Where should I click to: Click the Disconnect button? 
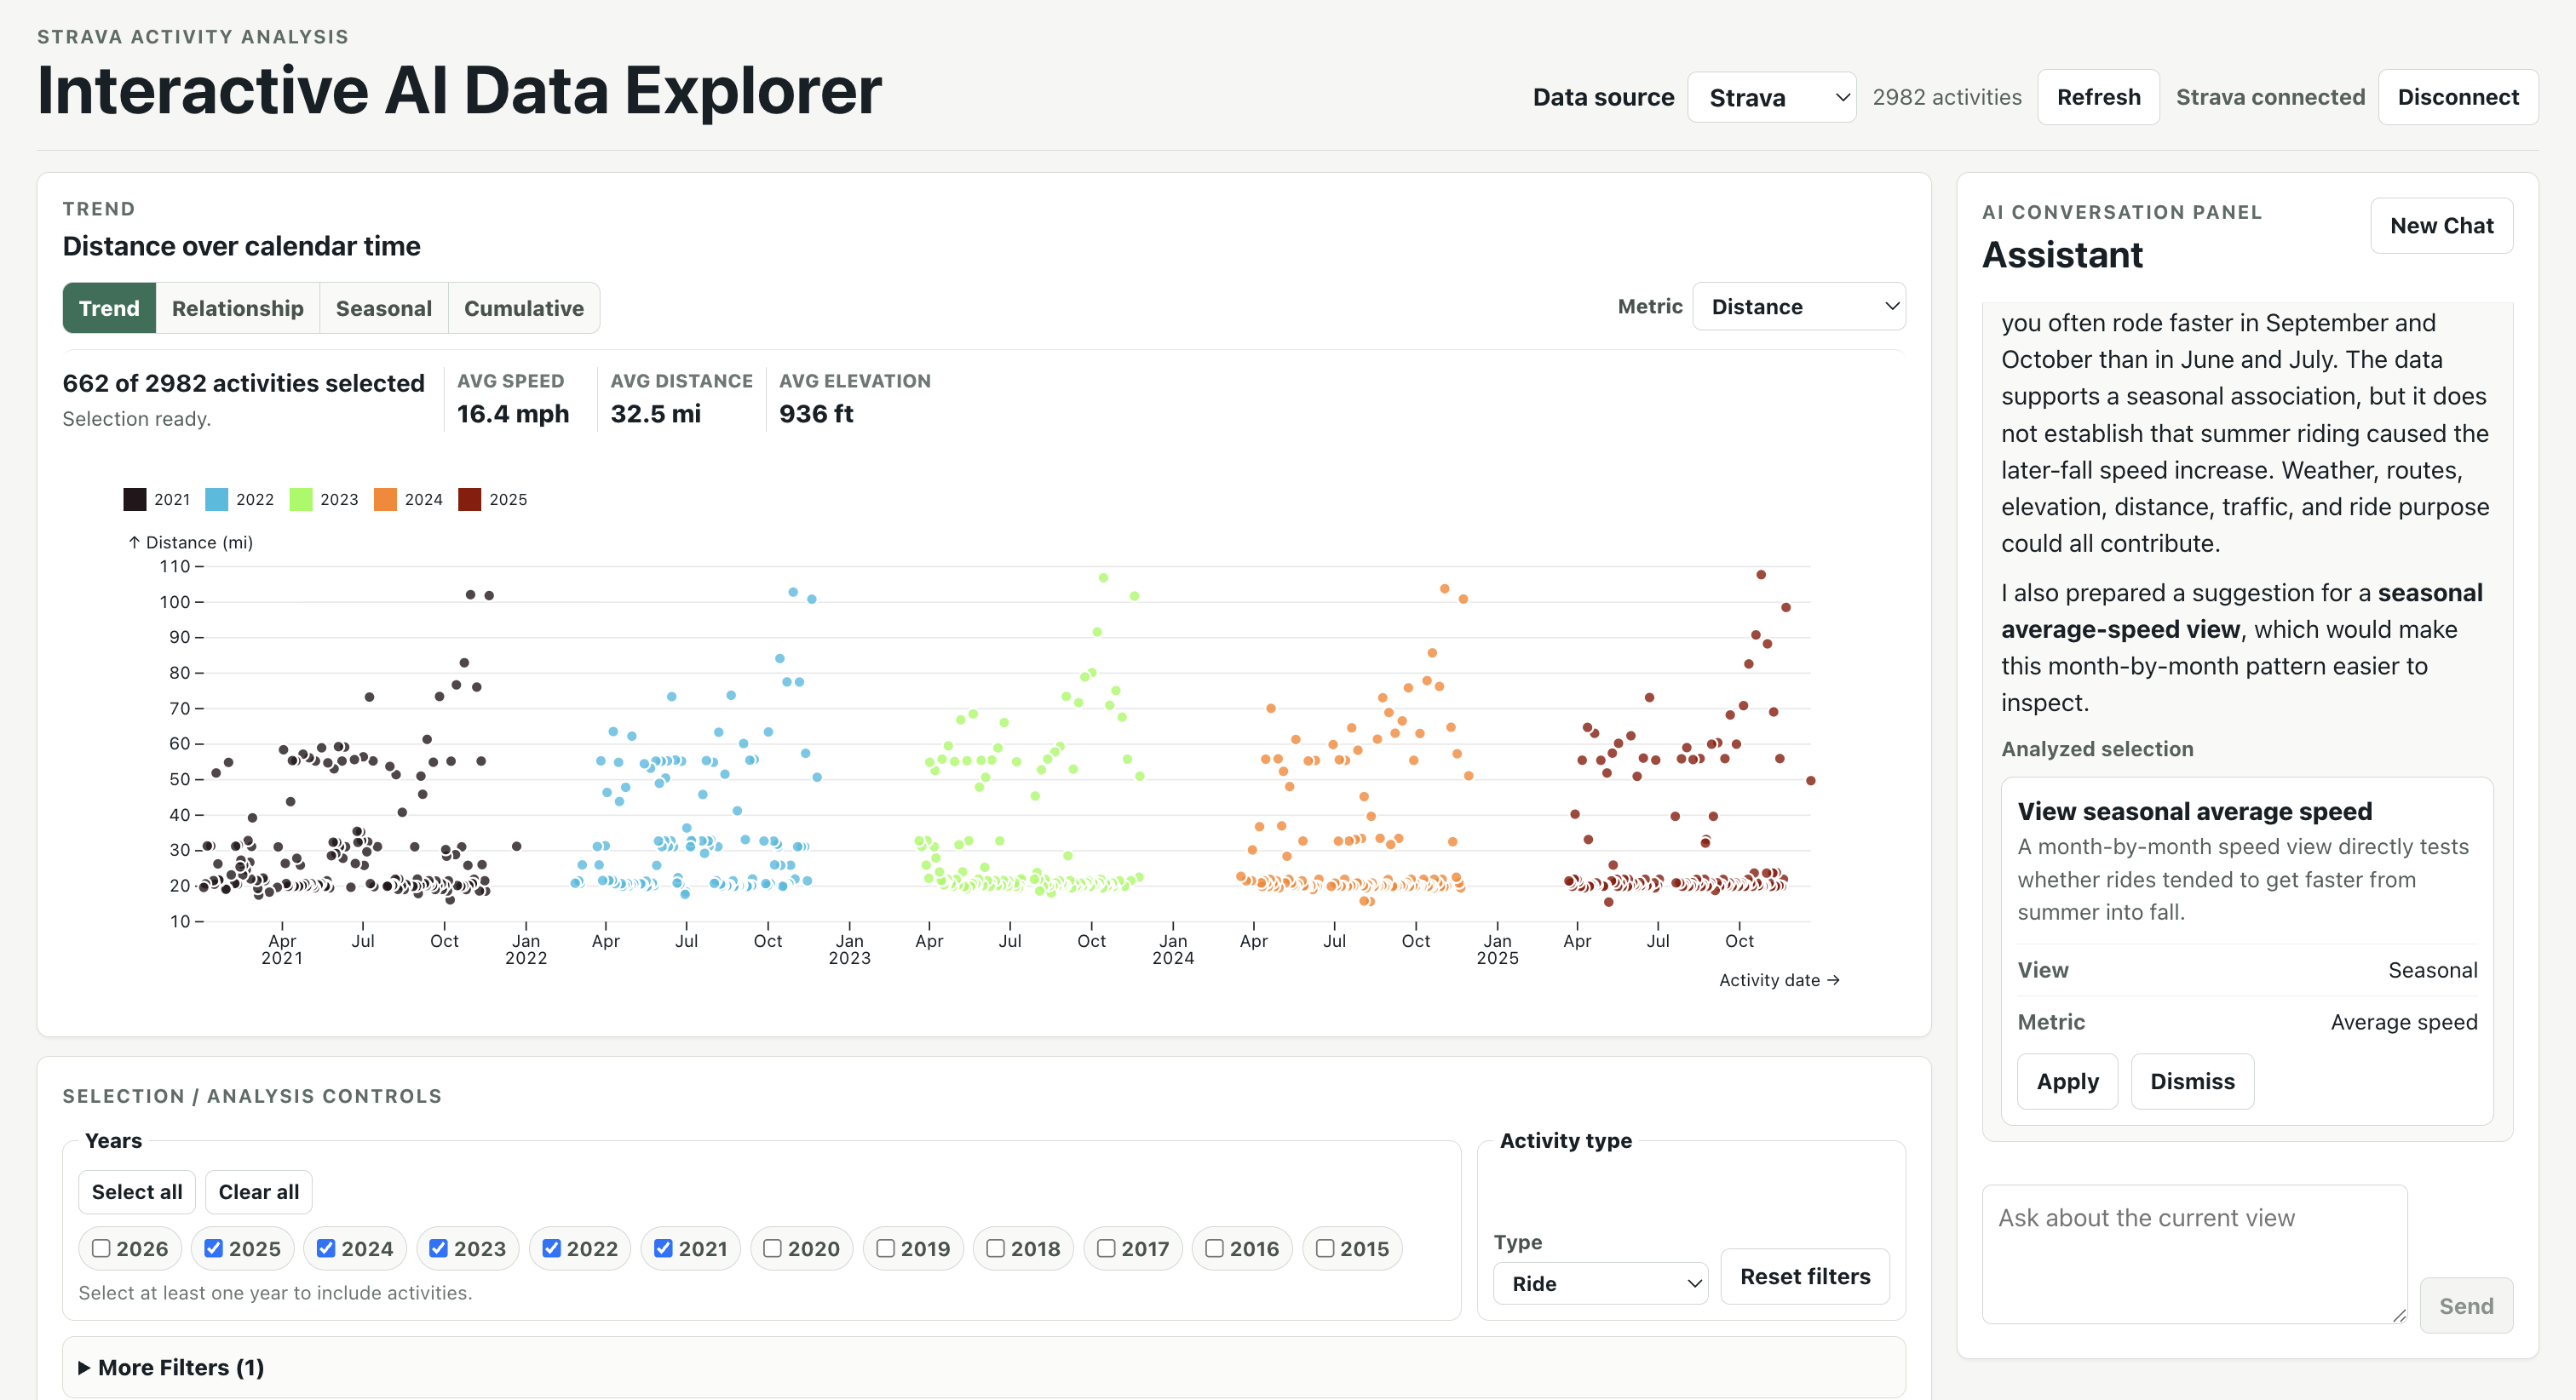(x=2458, y=97)
